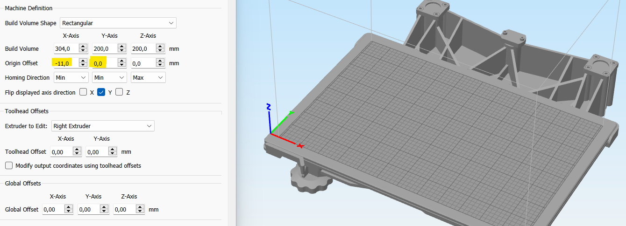Decrease the Global Offset X-Axis with down arrow

coord(69,212)
